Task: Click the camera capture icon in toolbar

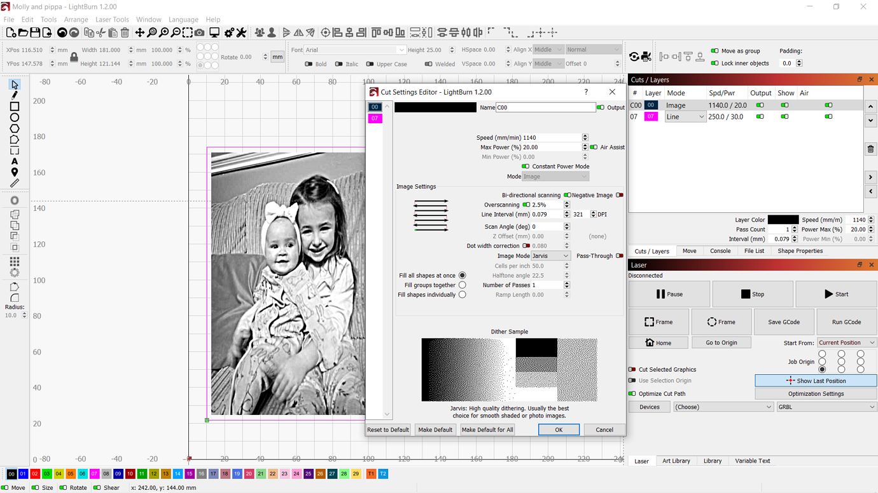Action: (200, 32)
